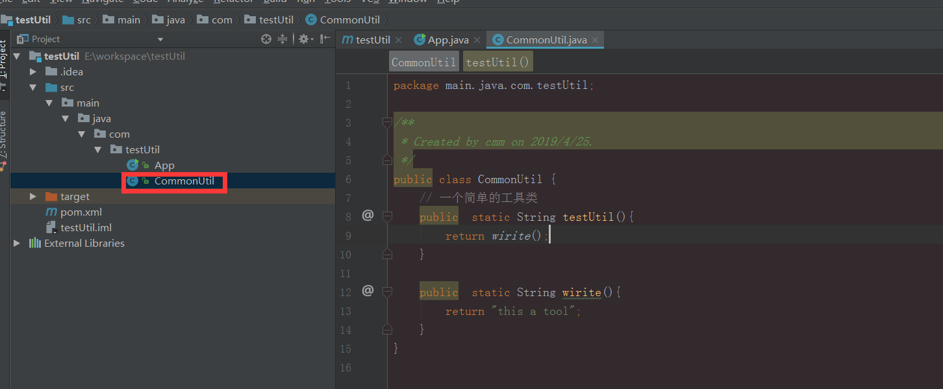Close the CommonUtil.java editor tab
The height and width of the screenshot is (389, 943).
pyautogui.click(x=595, y=40)
